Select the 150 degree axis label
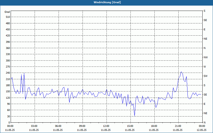This screenshot has height=133, width=213. 8,92
